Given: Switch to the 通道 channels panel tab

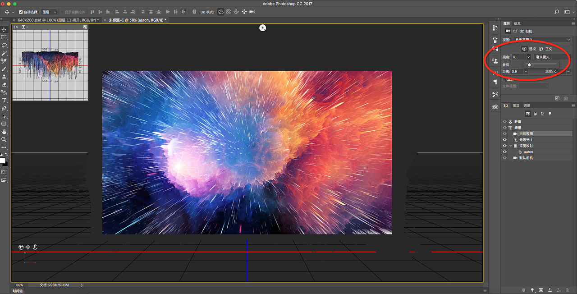Looking at the screenshot, I should (527, 106).
